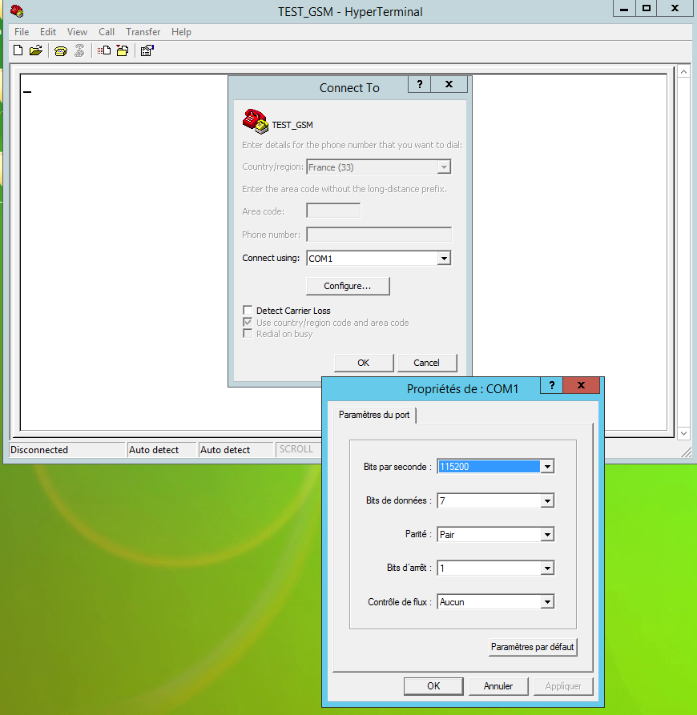Open the Transfer menu
The height and width of the screenshot is (715, 697).
143,32
